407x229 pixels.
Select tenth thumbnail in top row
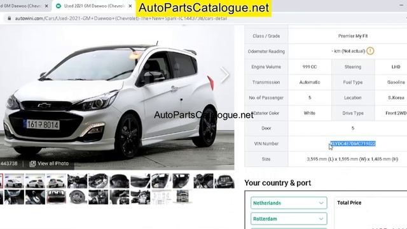(x=203, y=181)
